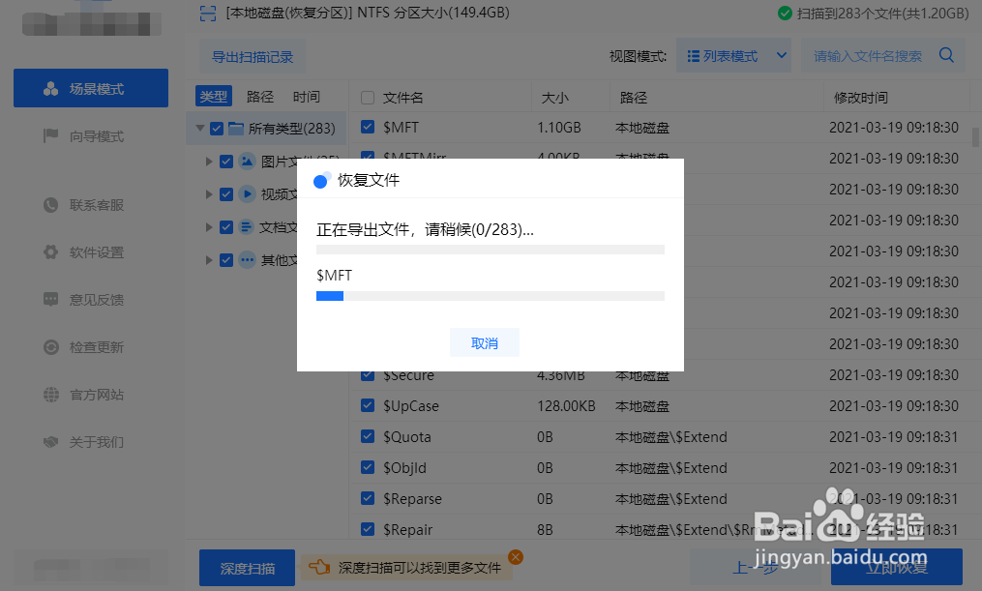Collapse the 所有类型(283) tree node
Image resolution: width=982 pixels, height=591 pixels.
[x=200, y=128]
